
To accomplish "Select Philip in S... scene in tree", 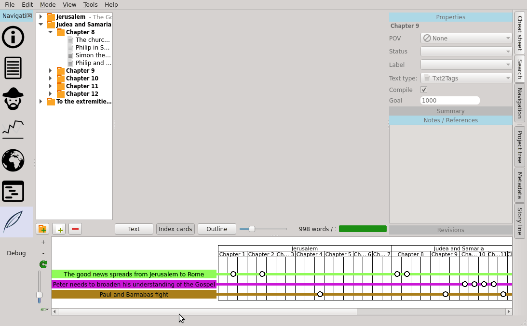I will tap(93, 48).
